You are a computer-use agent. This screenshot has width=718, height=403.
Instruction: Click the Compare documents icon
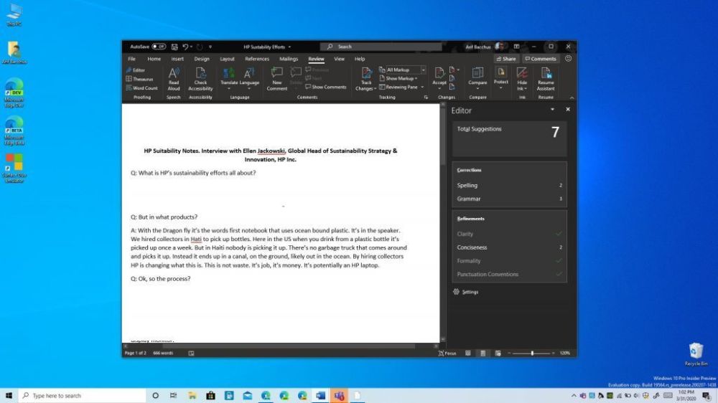tap(477, 72)
